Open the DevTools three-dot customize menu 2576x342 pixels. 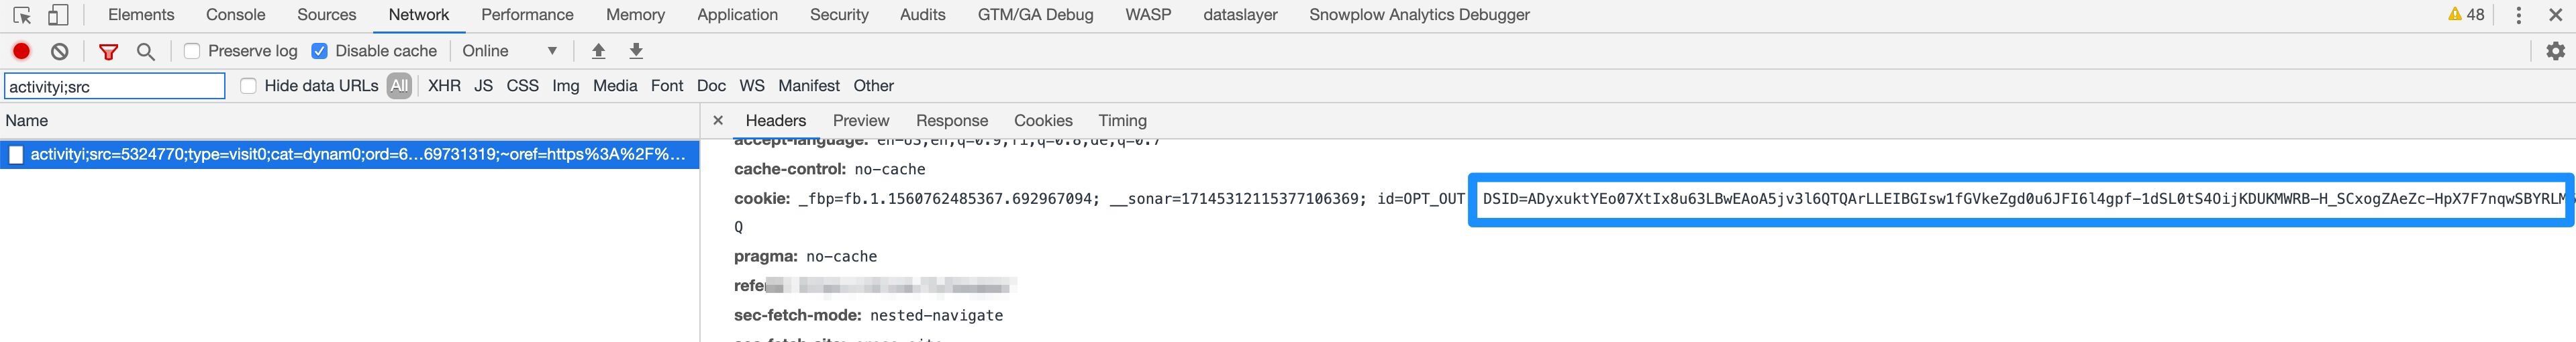tap(2518, 15)
